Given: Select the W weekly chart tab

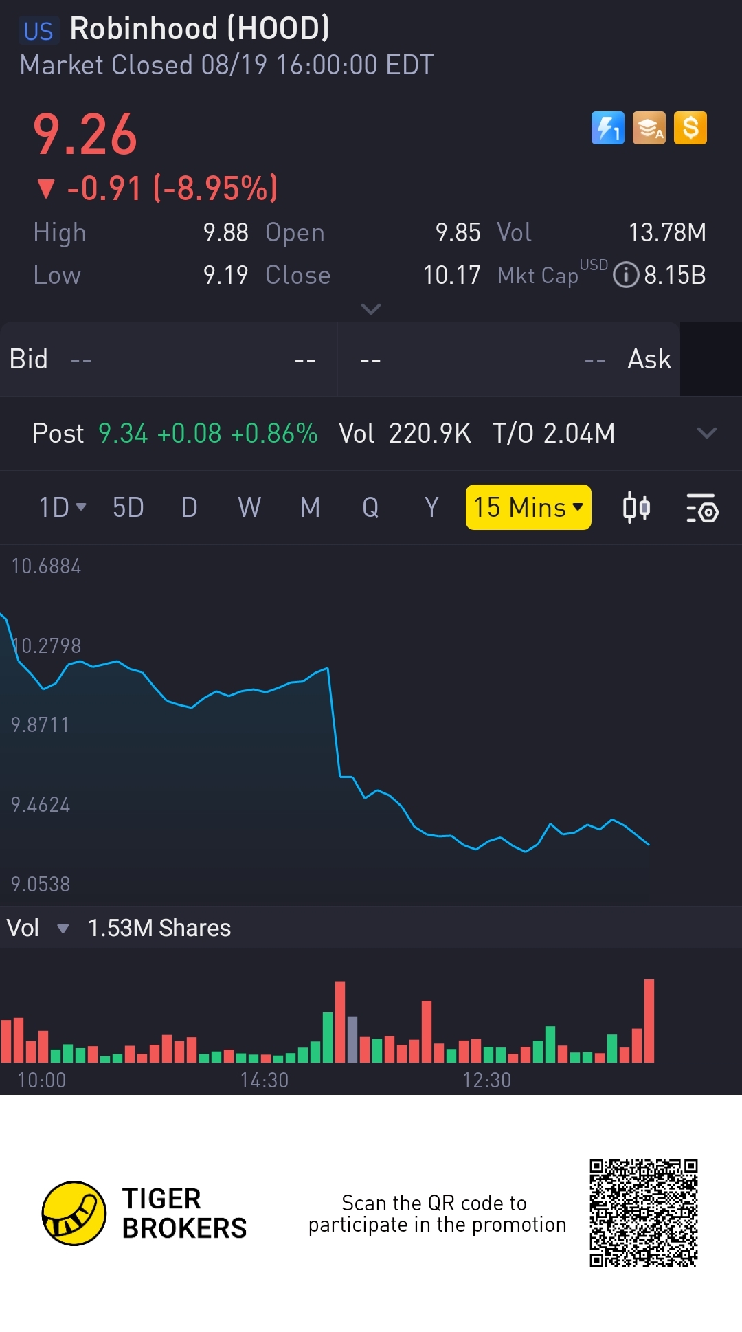Looking at the screenshot, I should [249, 507].
